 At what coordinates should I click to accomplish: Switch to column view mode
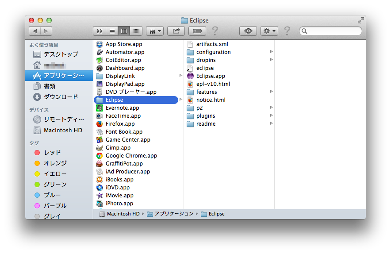click(x=124, y=31)
